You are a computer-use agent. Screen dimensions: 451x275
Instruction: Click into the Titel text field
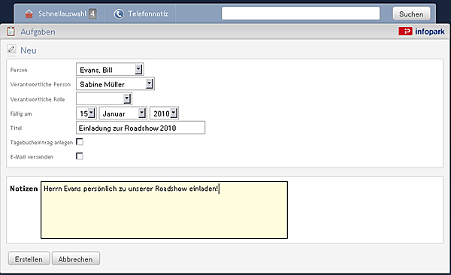tap(141, 128)
